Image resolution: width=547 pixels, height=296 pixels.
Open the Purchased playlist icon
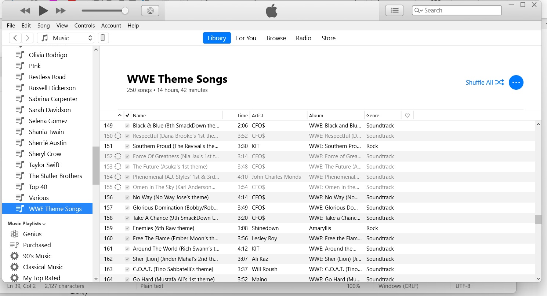(14, 245)
